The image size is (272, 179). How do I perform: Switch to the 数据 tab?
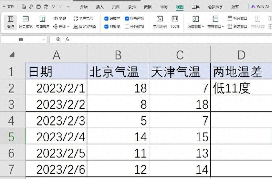[x=148, y=7]
